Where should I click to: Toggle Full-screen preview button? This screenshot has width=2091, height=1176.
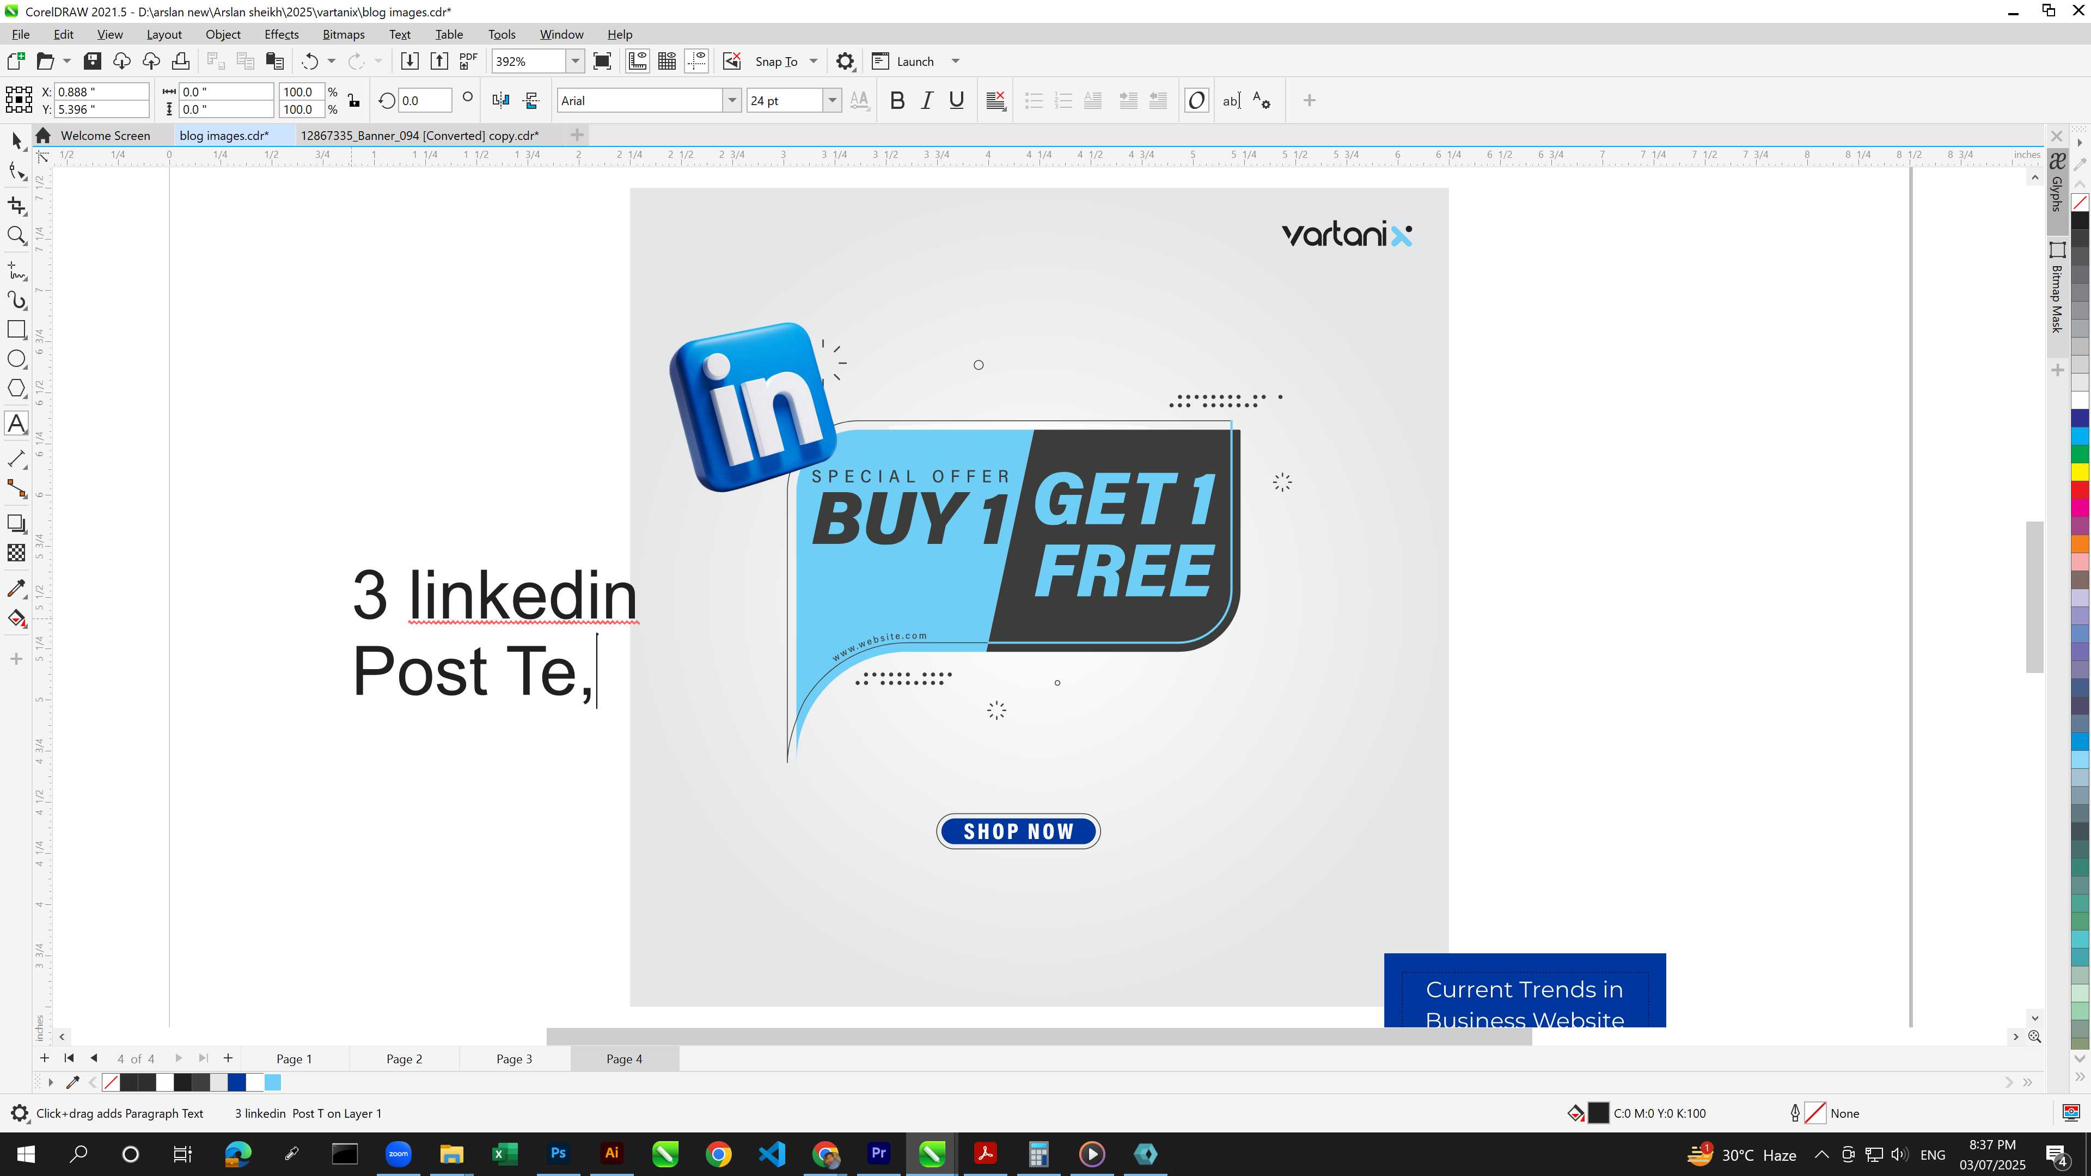click(602, 62)
